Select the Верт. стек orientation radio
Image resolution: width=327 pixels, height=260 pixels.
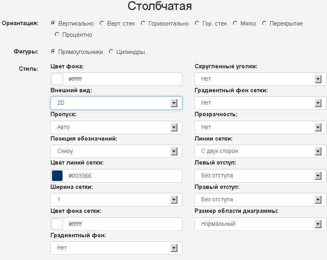102,23
